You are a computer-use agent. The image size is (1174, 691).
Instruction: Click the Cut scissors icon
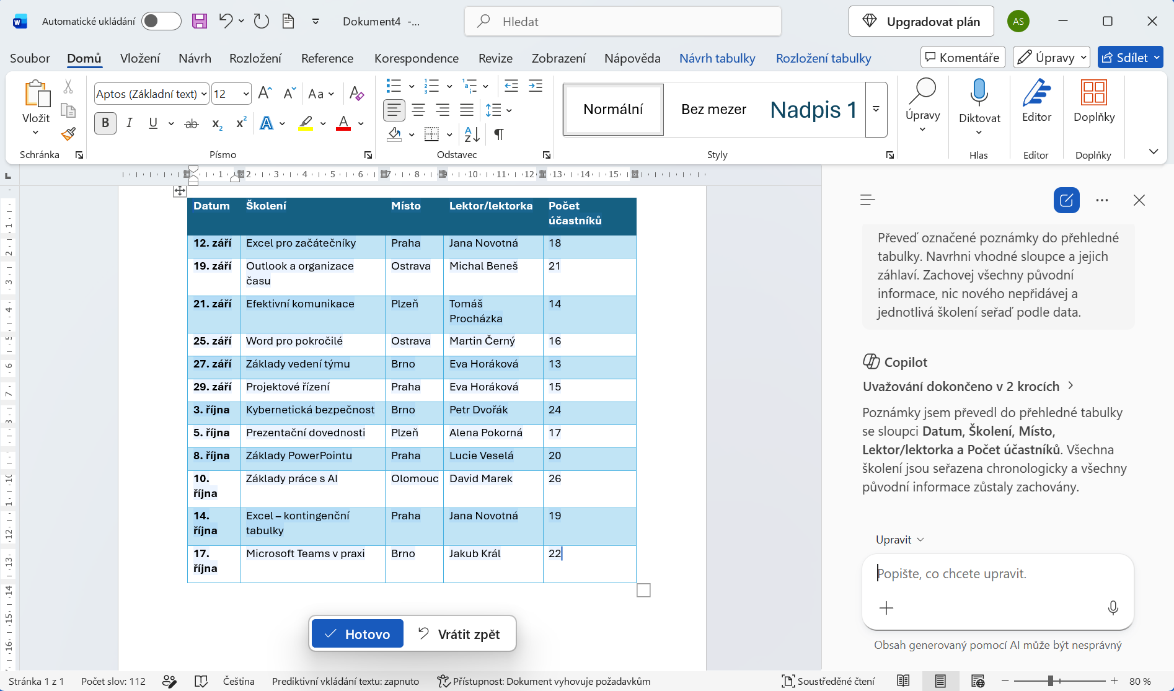tap(68, 87)
